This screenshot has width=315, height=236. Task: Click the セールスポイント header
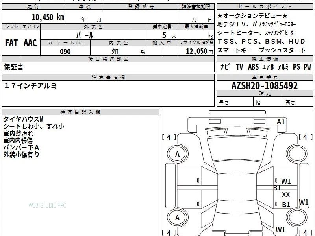coord(265,7)
